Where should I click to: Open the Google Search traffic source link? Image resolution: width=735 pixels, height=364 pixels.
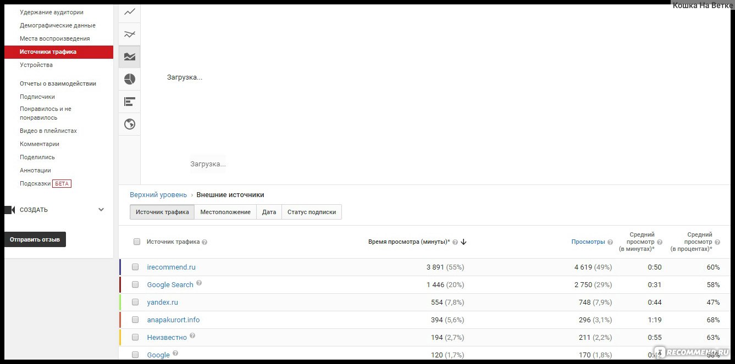pos(170,285)
